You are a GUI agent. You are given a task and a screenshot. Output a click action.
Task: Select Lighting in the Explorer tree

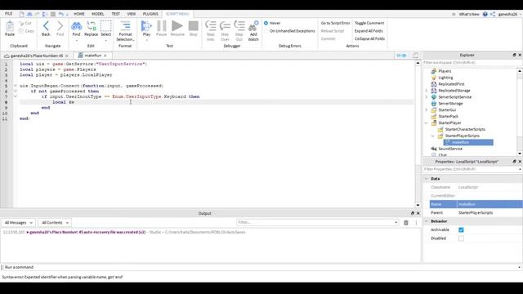[445, 78]
